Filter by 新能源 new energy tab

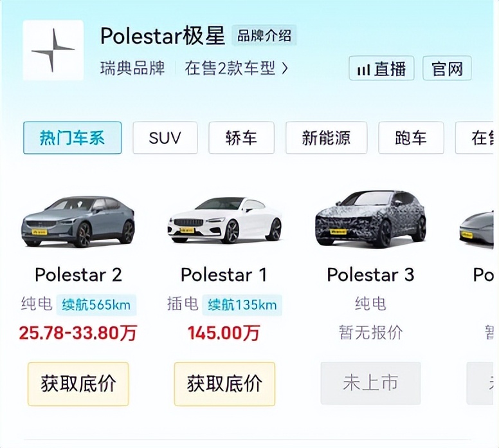pyautogui.click(x=326, y=138)
